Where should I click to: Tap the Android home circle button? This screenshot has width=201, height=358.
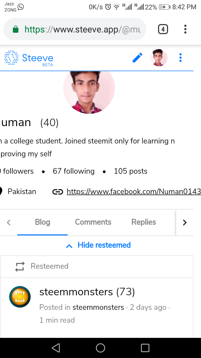point(100,348)
